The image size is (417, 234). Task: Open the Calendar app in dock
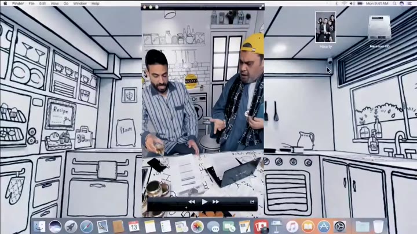click(134, 226)
